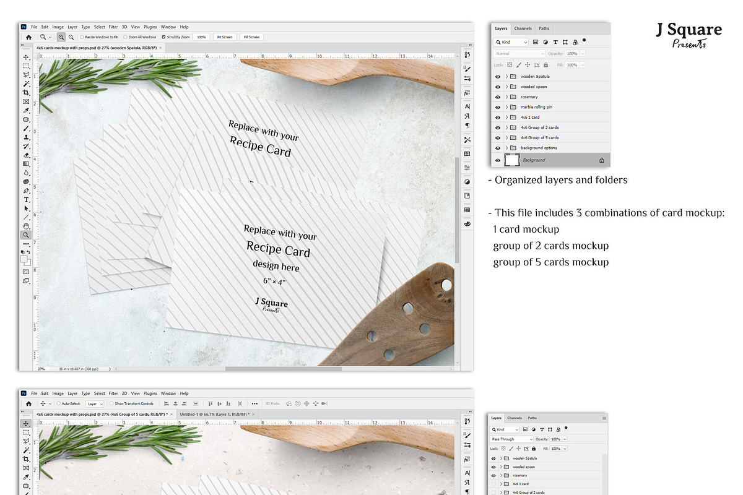Open Kind filter dropdown in upper Layers panel
This screenshot has height=495, width=743.
click(511, 42)
